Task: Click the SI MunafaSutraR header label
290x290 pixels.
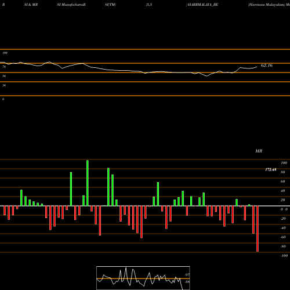Action: coord(71,5)
